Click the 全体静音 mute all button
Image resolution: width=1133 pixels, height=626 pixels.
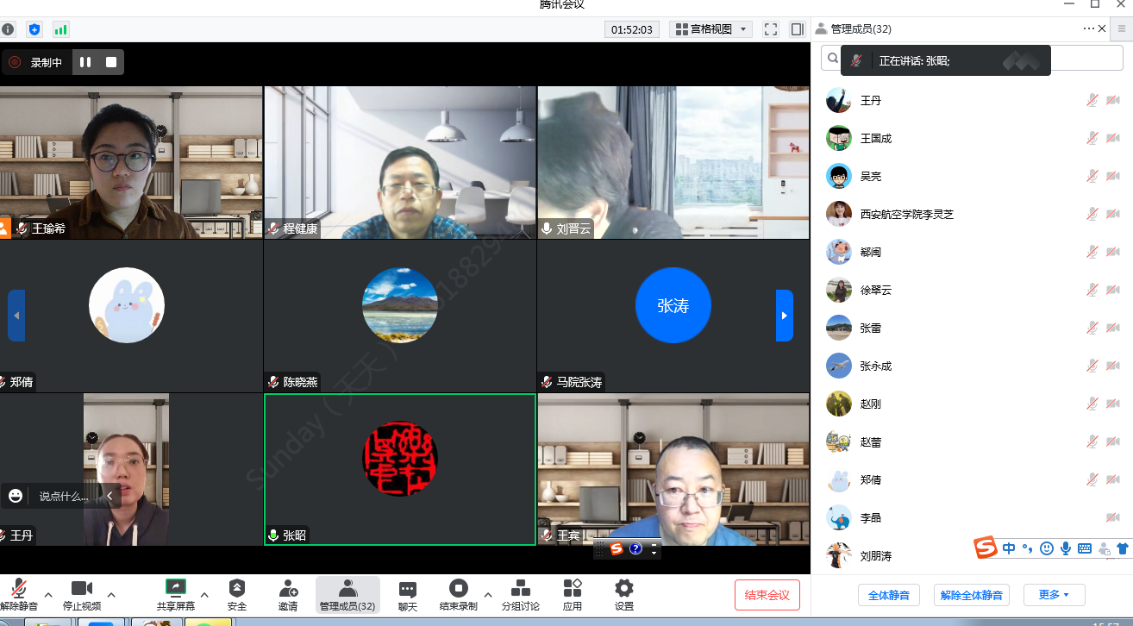click(x=888, y=595)
